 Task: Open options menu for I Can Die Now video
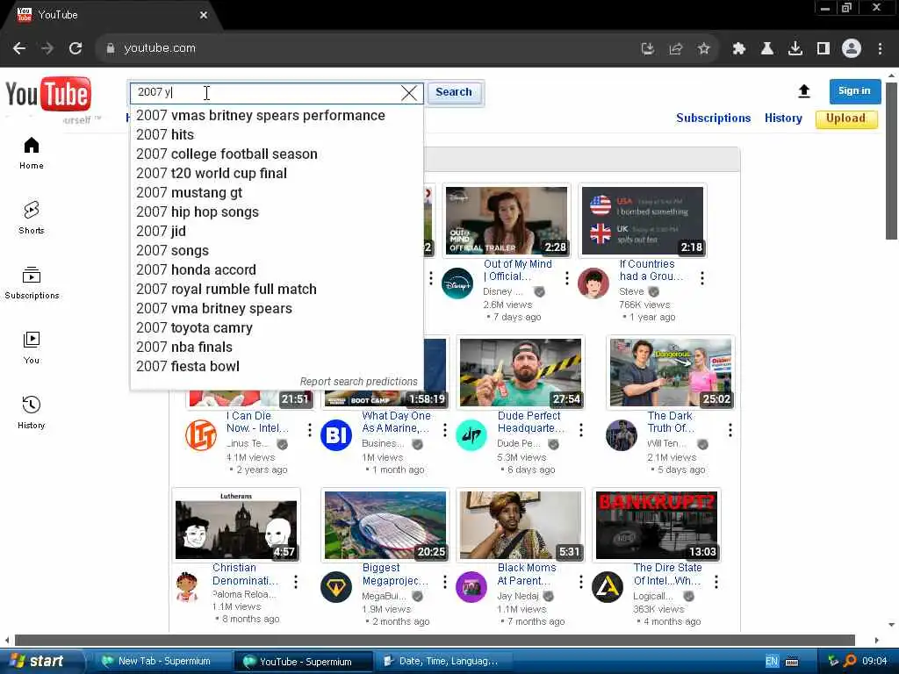coord(310,430)
